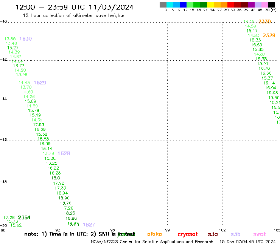The width and height of the screenshot is (280, 245).
Task: Click the bright red swatch in the color scale
Action: pyautogui.click(x=231, y=5)
